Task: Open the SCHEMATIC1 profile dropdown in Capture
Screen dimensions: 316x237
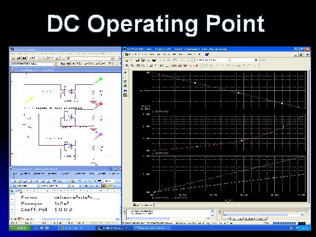Action: (x=55, y=64)
